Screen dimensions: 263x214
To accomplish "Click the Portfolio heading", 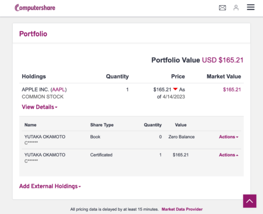I will point(33,34).
